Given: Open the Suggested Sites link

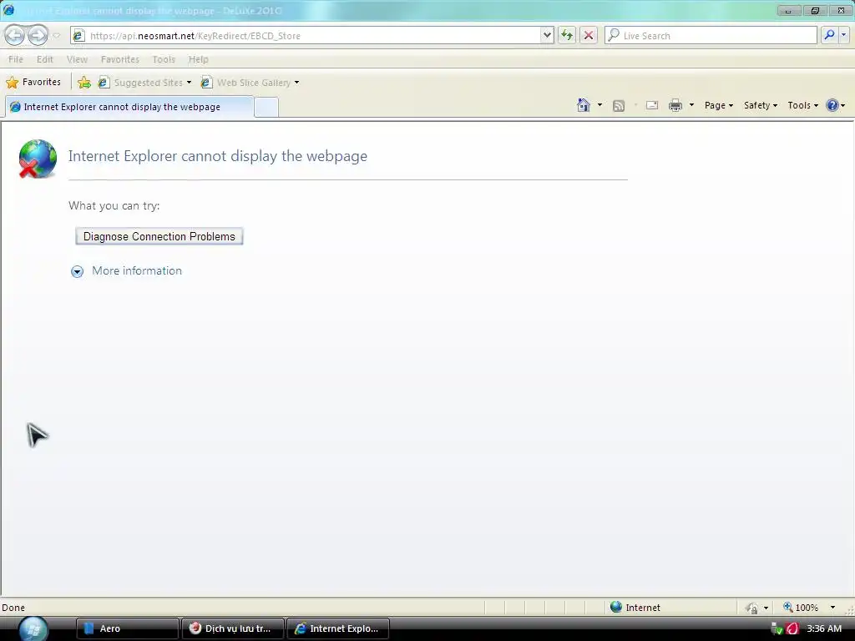Looking at the screenshot, I should [140, 83].
